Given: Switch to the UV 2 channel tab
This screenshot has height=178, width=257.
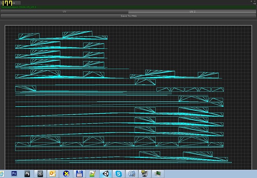Looking at the screenshot, I should [x=192, y=12].
